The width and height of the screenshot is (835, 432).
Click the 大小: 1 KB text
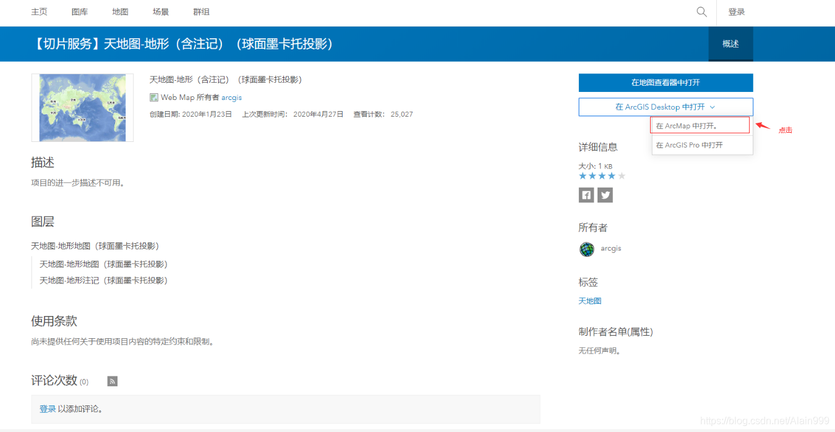point(596,166)
